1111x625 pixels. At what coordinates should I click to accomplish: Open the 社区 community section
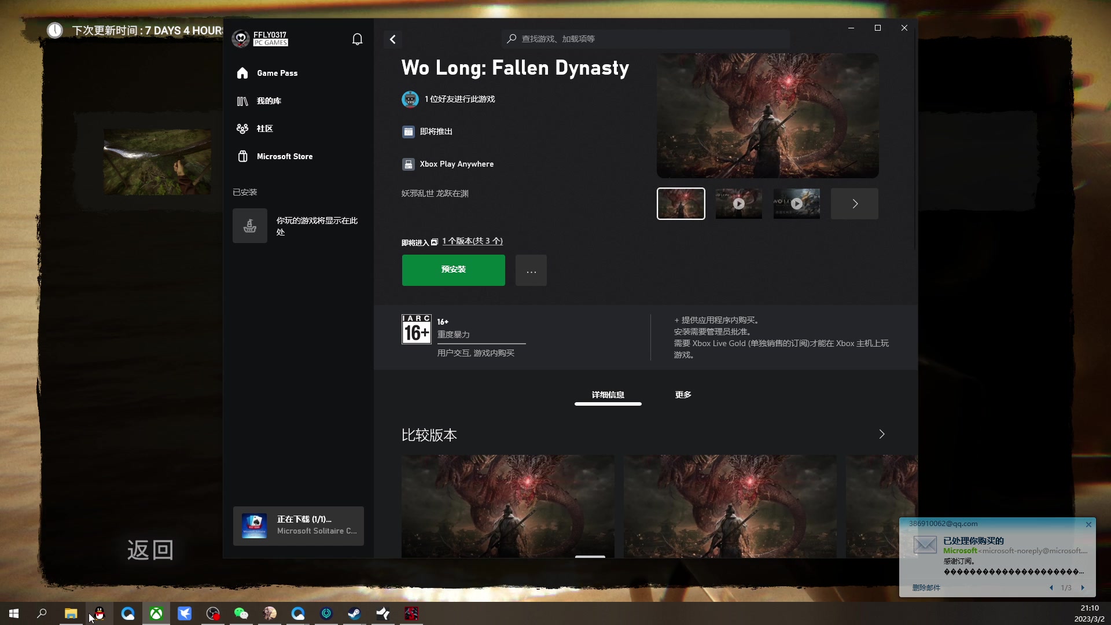point(255,128)
